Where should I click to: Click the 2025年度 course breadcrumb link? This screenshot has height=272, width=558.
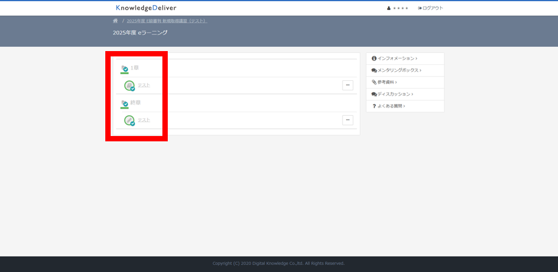click(167, 21)
